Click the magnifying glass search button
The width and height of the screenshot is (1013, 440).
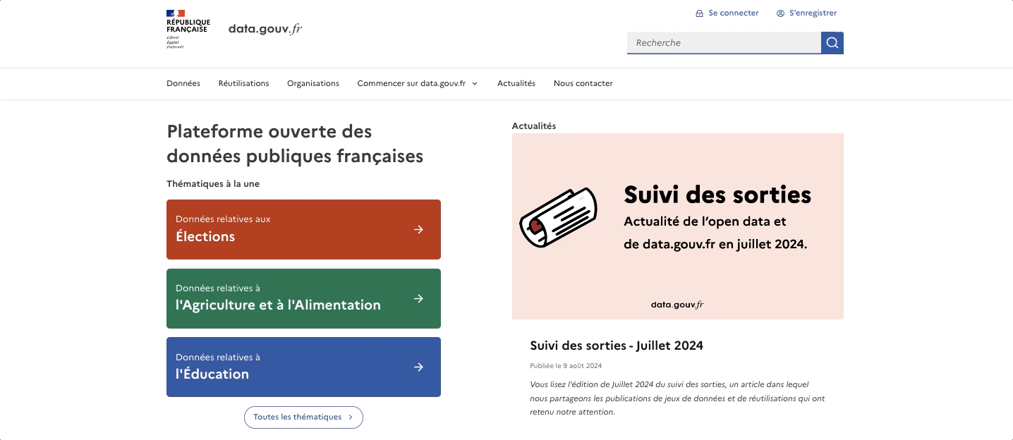[832, 43]
